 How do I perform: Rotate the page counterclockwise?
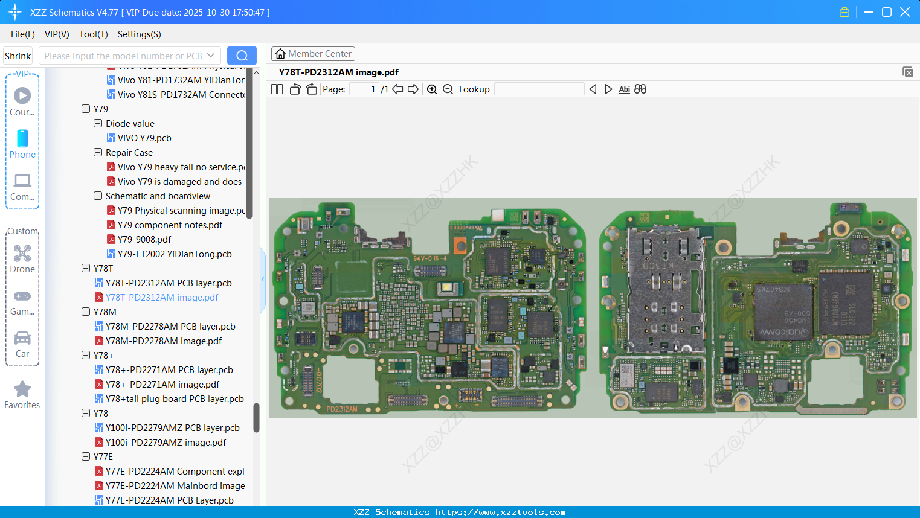[x=295, y=89]
